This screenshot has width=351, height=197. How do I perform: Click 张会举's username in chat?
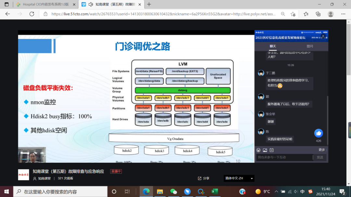click(x=270, y=114)
